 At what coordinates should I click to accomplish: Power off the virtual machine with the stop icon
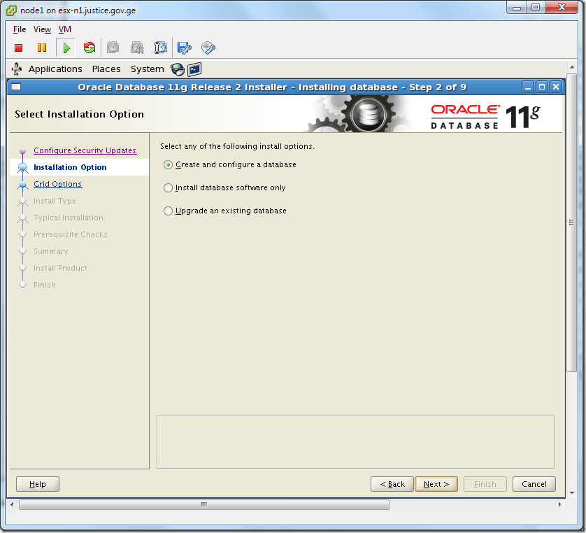click(19, 48)
